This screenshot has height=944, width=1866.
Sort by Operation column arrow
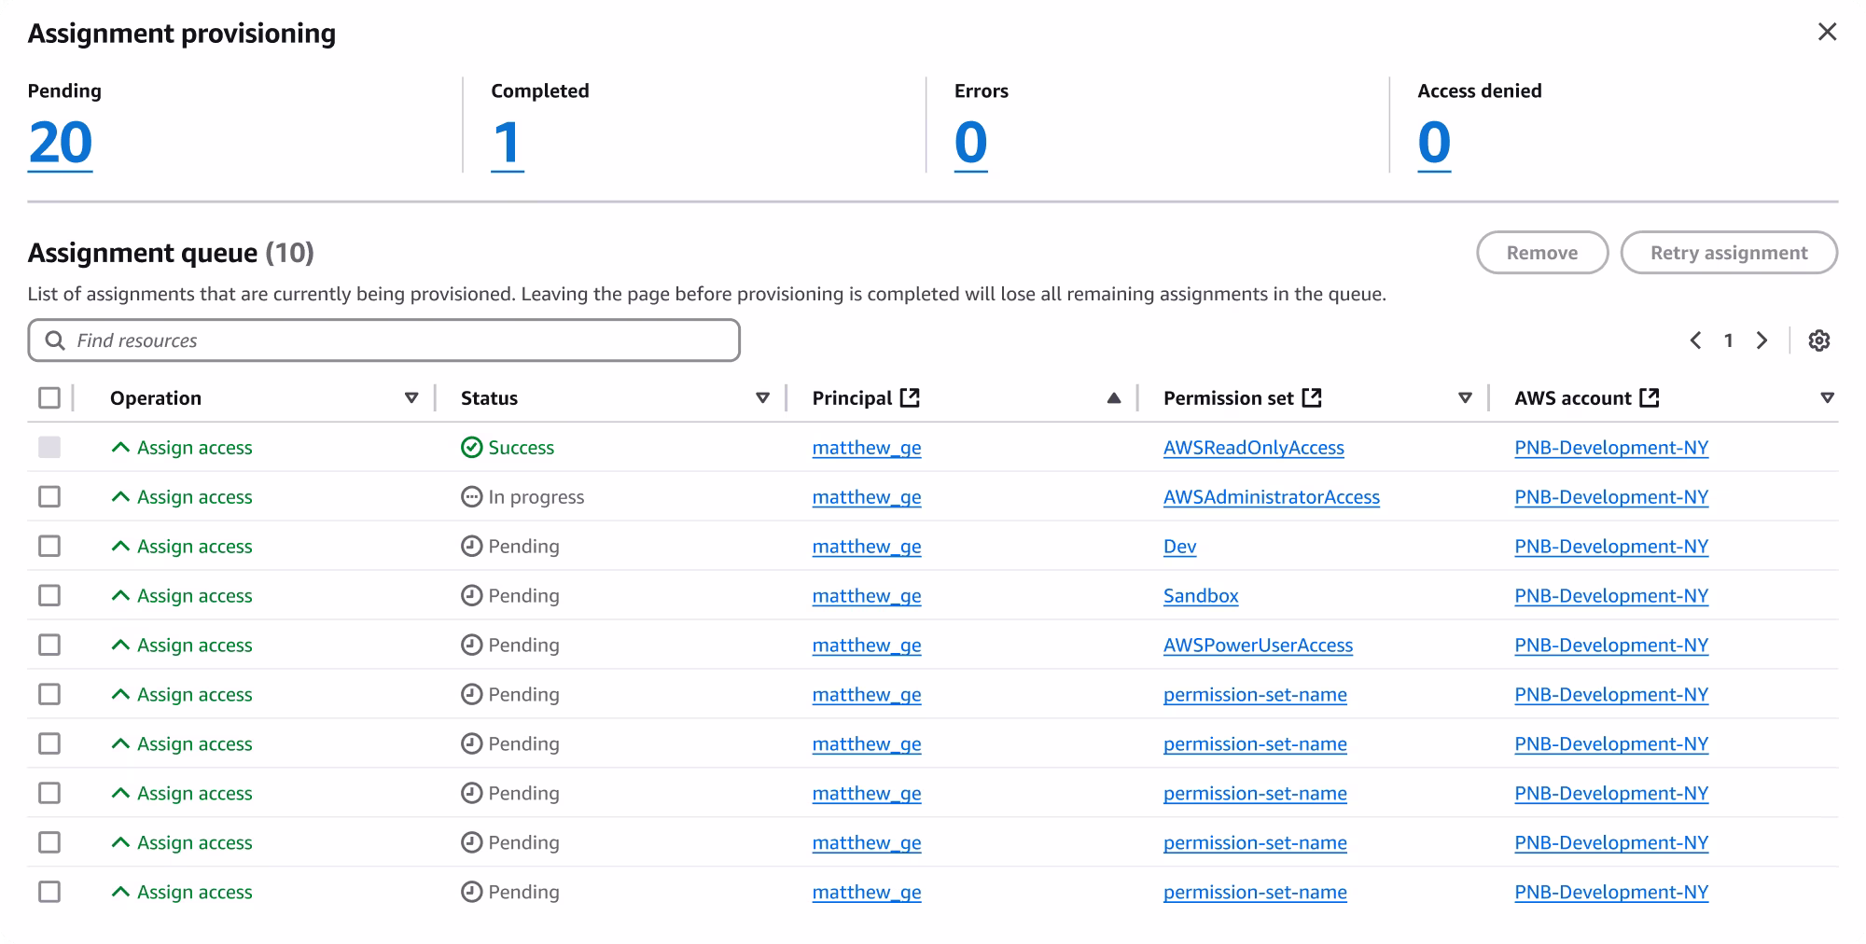pyautogui.click(x=411, y=398)
